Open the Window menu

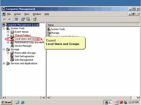(37, 14)
